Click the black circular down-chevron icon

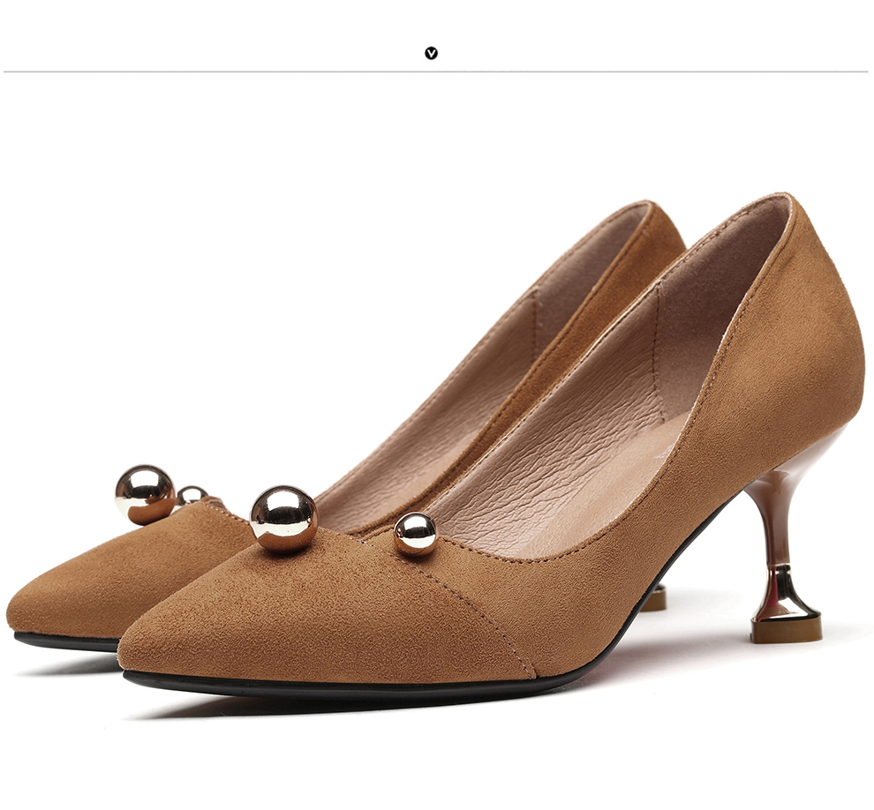pyautogui.click(x=431, y=53)
